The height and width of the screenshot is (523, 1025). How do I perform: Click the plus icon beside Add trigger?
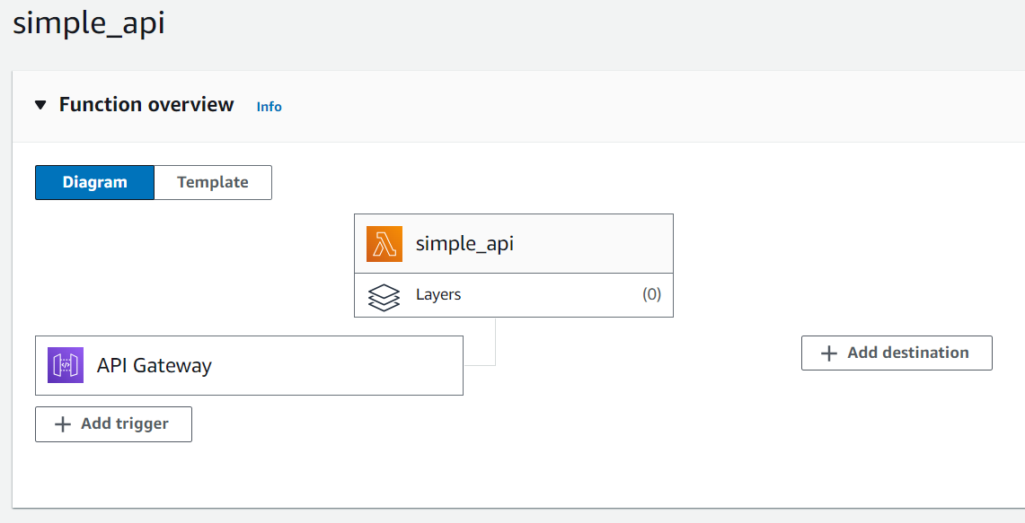point(63,424)
